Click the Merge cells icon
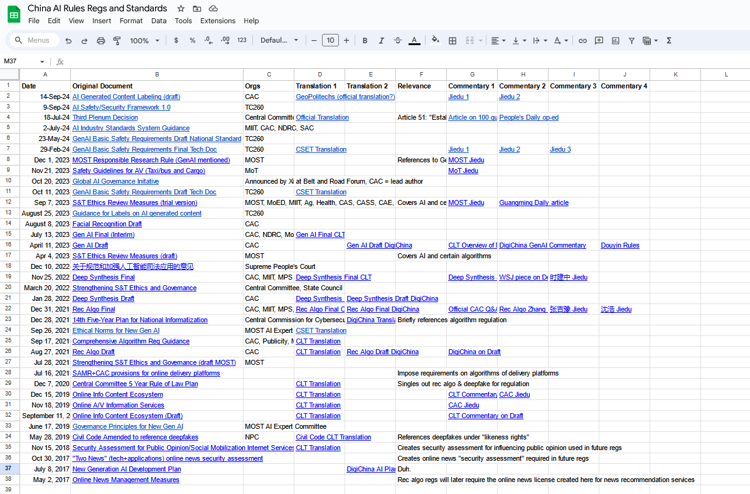 point(469,41)
